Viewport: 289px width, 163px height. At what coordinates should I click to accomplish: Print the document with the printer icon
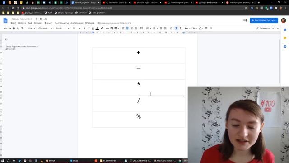pyautogui.click(x=14, y=28)
